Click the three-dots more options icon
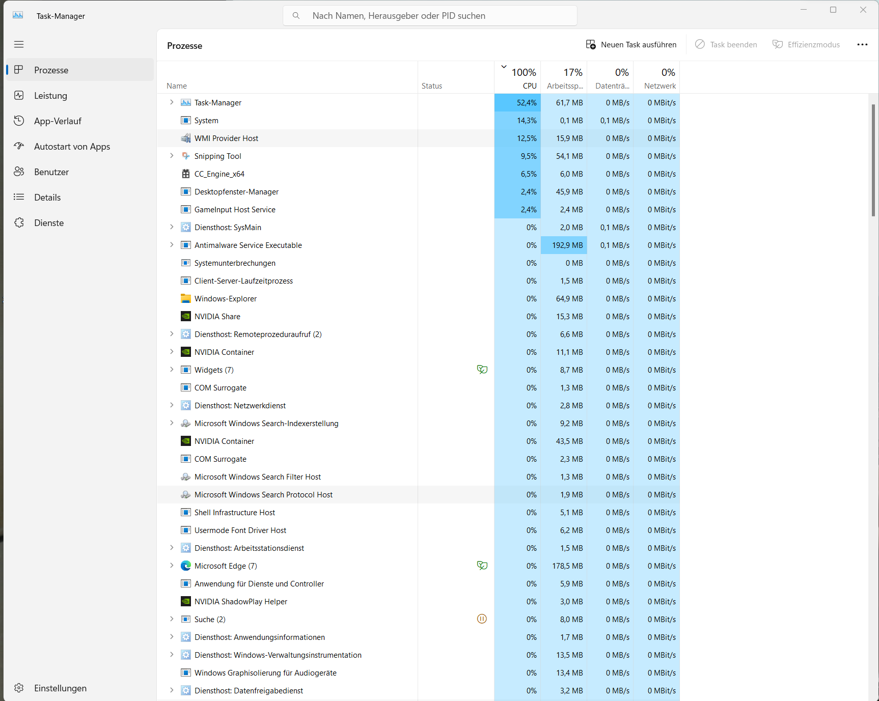879x701 pixels. coord(862,44)
